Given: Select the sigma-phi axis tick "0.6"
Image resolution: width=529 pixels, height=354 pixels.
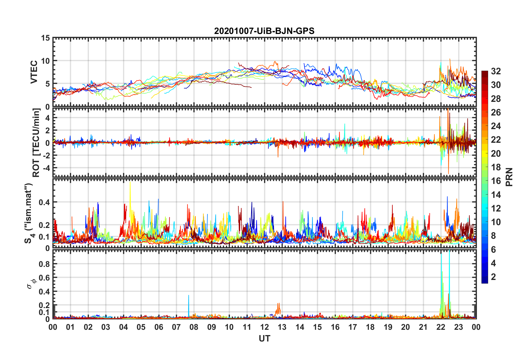Looking at the screenshot, I should (44, 278).
